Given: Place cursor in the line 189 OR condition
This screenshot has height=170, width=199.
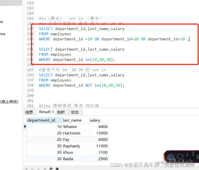Looking at the screenshot, I should pyautogui.click(x=114, y=39).
